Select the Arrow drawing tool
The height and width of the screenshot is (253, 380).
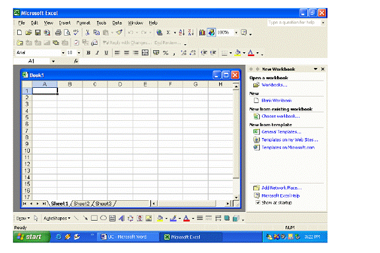pos(85,218)
